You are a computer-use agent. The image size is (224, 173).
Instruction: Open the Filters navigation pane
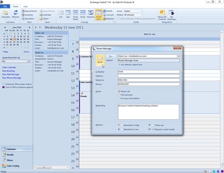pos(17,160)
